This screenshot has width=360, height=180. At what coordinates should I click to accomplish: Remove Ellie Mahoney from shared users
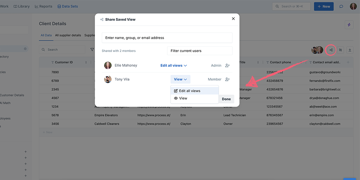227,65
